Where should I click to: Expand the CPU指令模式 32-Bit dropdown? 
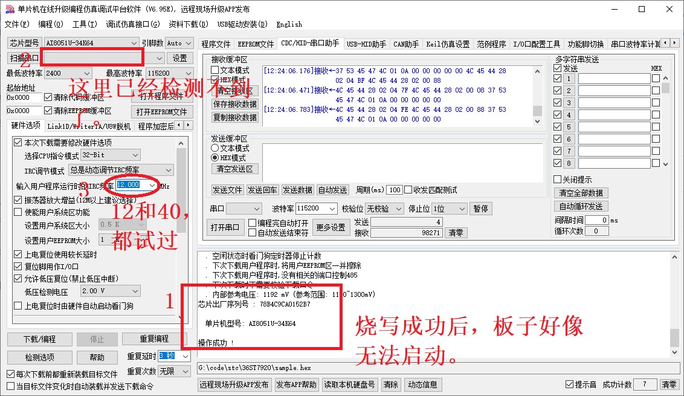(135, 155)
